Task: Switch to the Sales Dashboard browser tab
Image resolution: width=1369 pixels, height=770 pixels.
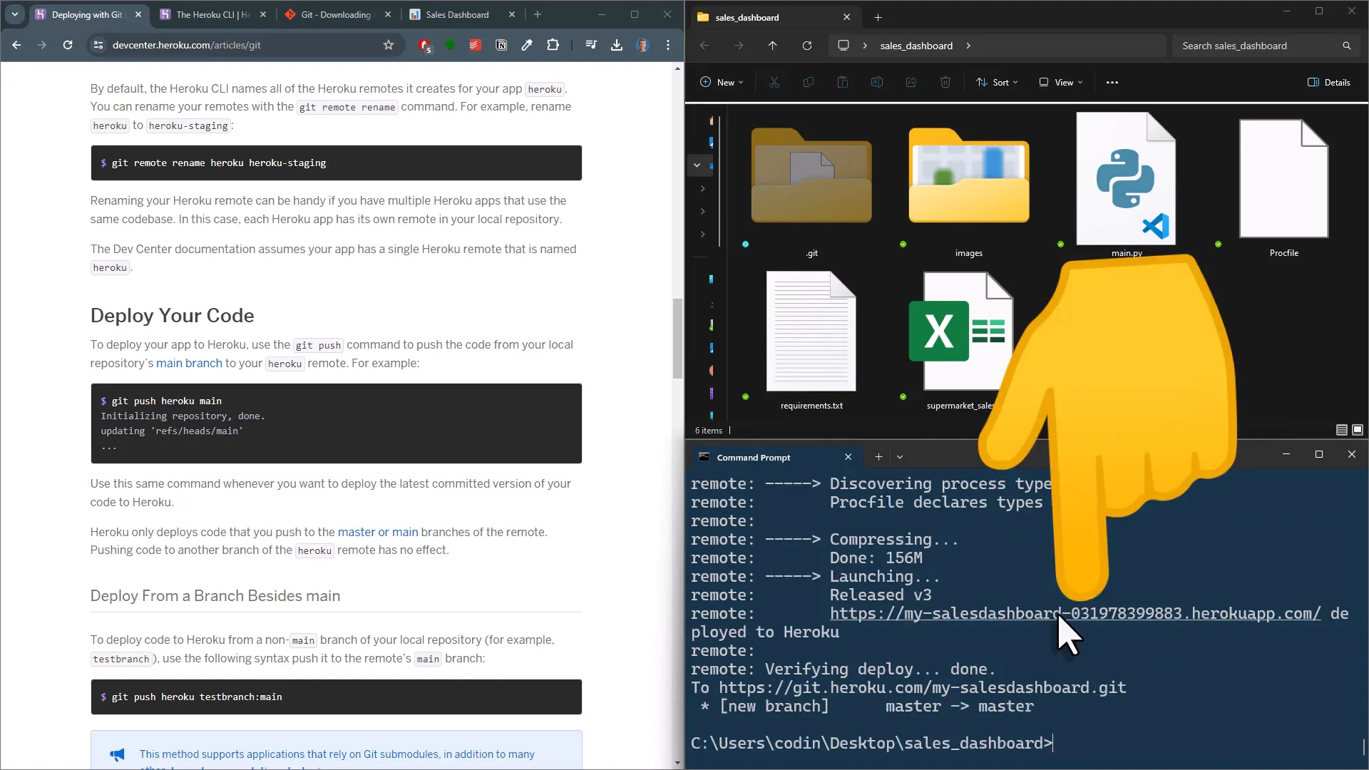Action: point(457,14)
